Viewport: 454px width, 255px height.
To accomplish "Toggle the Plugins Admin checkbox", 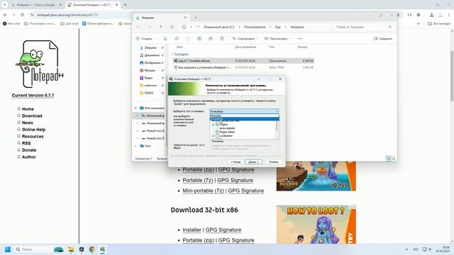I will tap(217, 132).
